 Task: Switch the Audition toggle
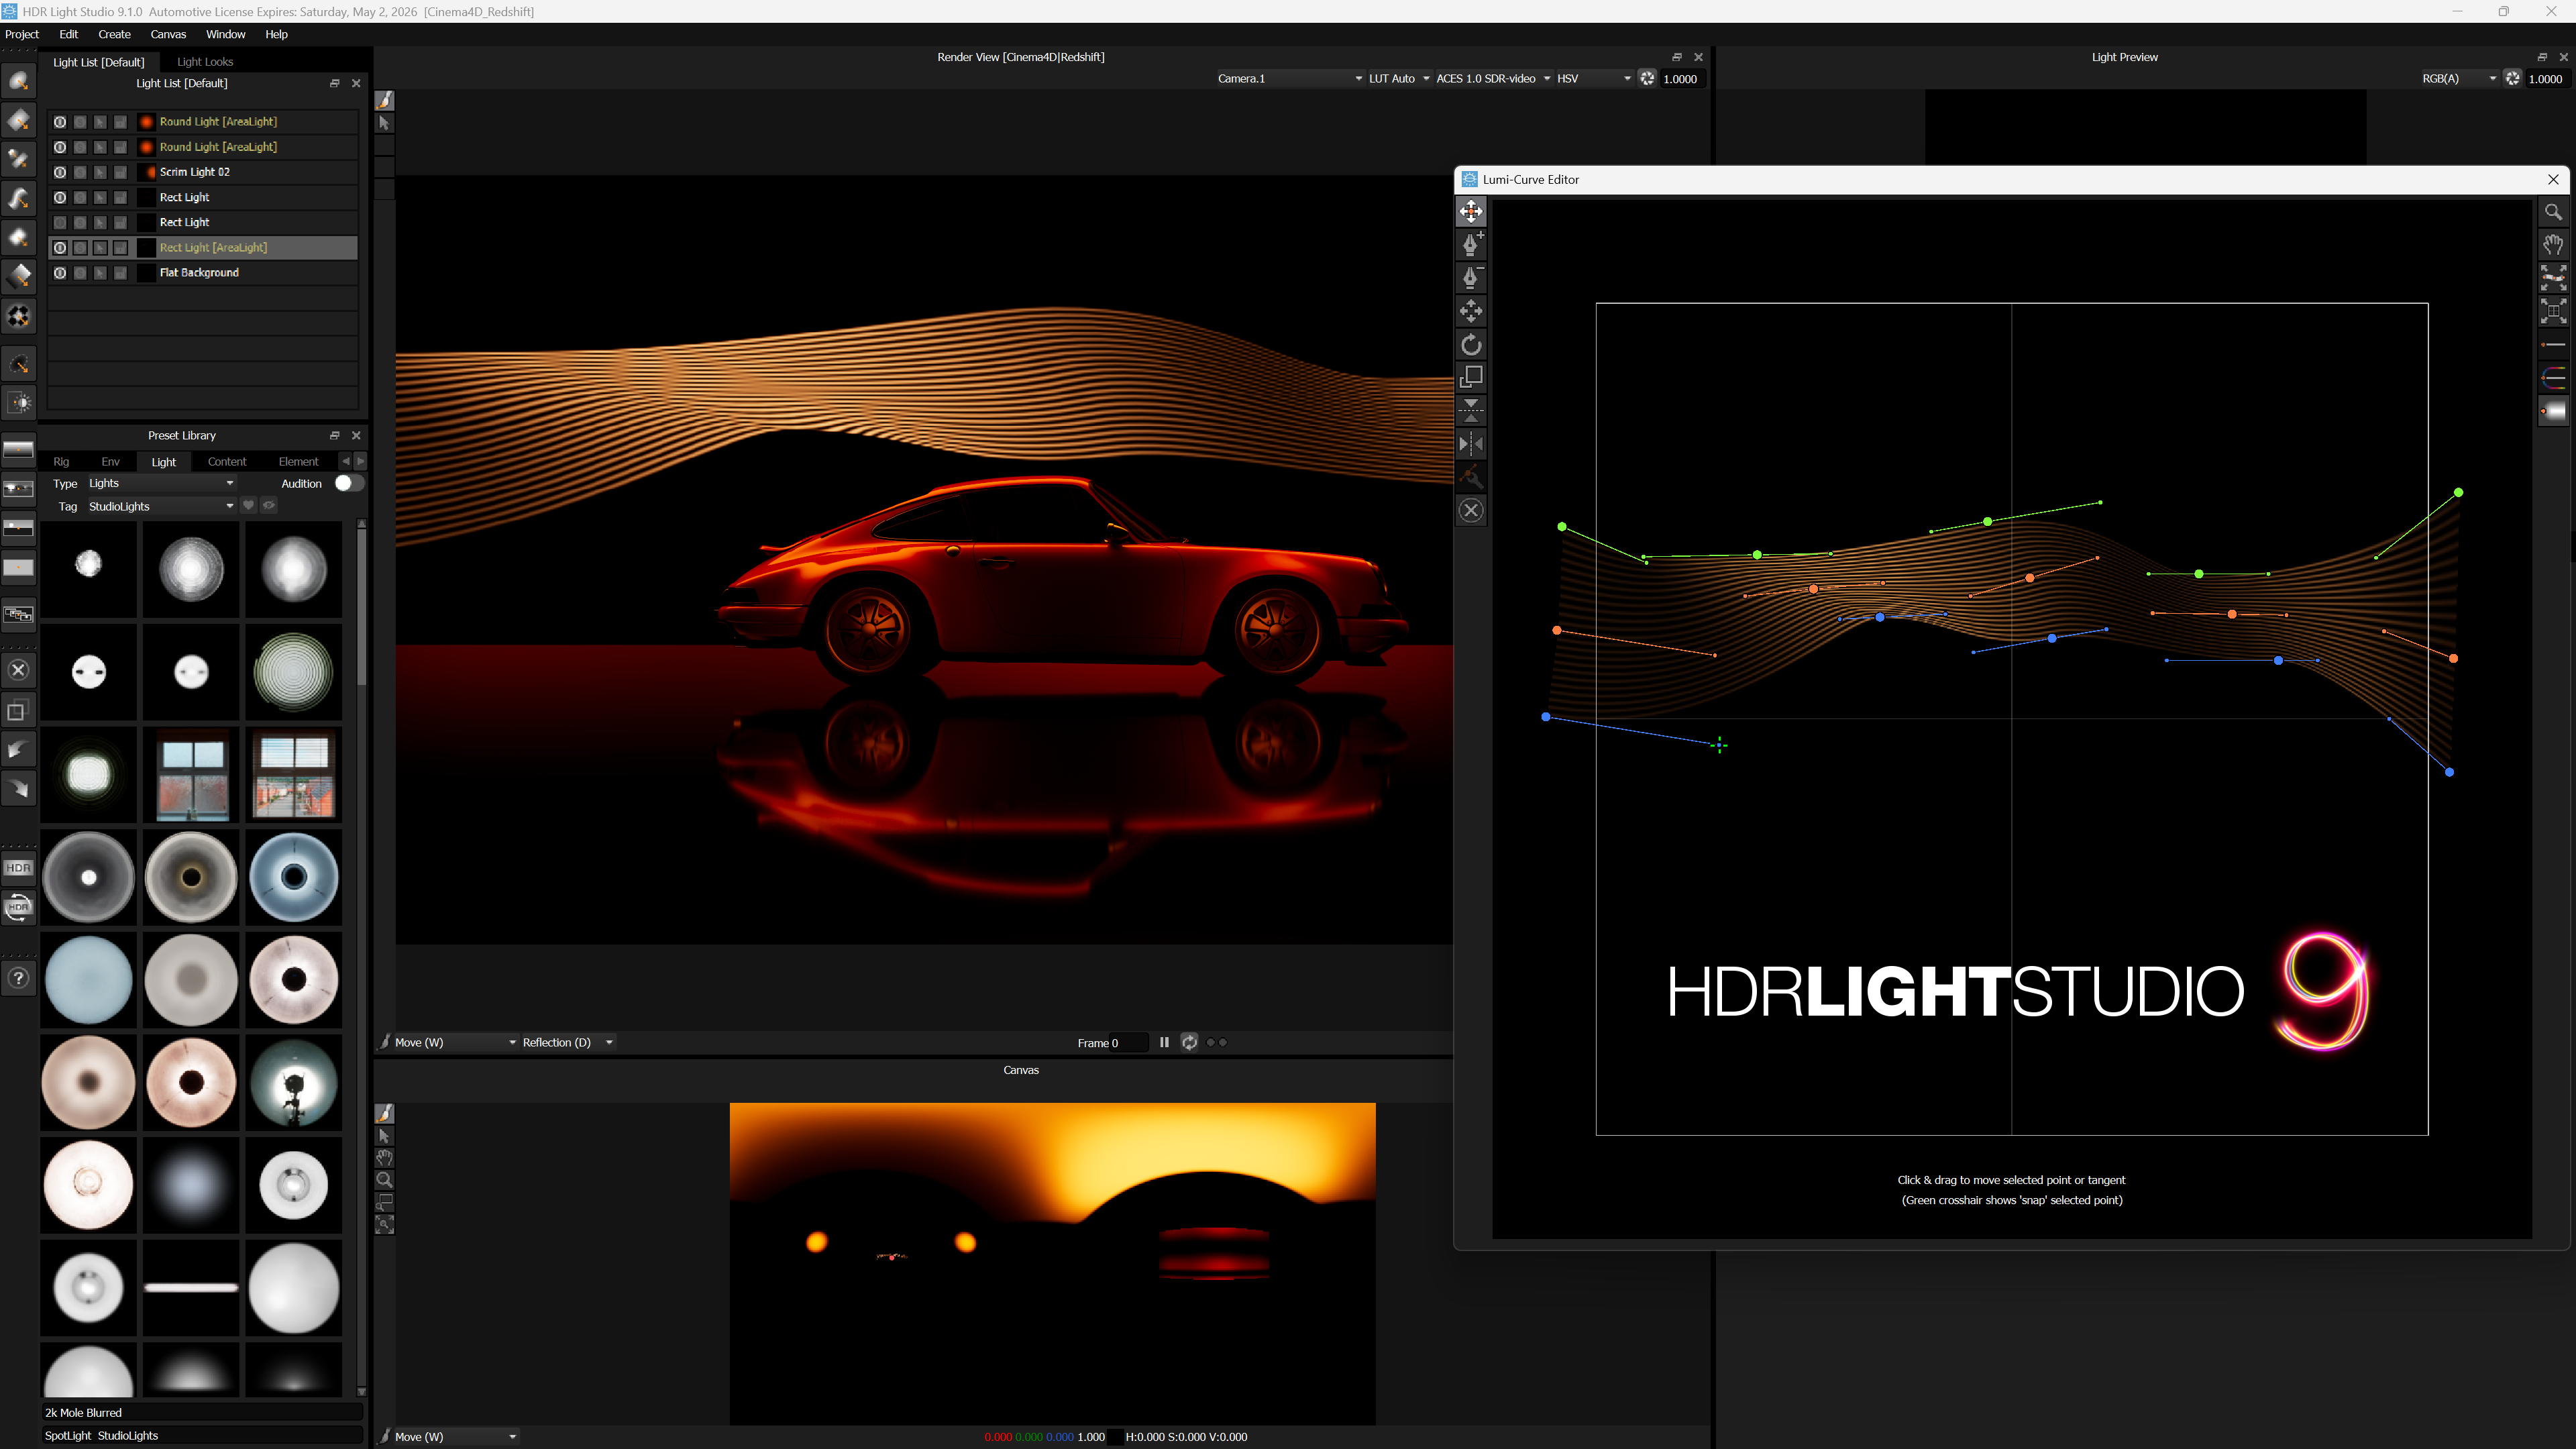pos(349,483)
